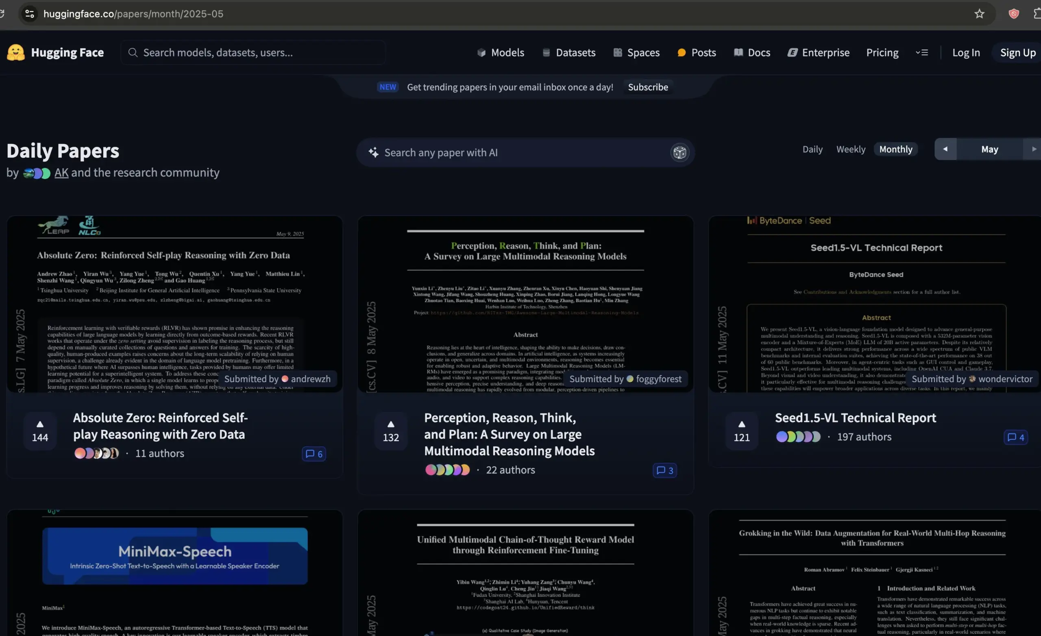Go to Spaces

coord(636,52)
